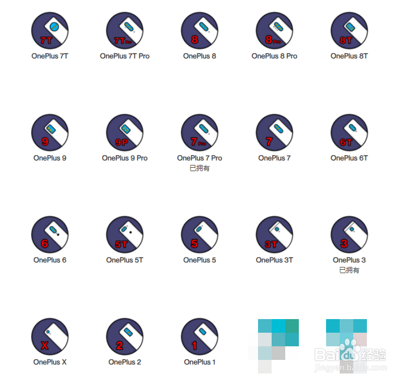Open the OnePlus 6T badge icon
This screenshot has height=382, width=410.
349,133
